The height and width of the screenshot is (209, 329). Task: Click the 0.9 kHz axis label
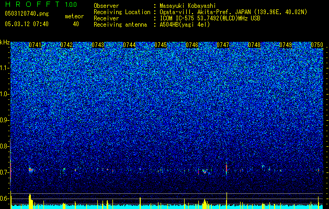5,120
